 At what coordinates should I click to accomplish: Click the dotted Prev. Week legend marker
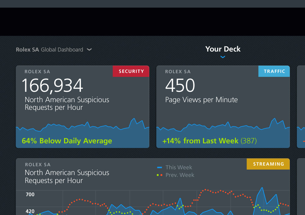160,175
